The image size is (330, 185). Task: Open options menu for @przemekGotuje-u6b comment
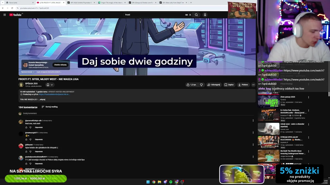[253, 121]
